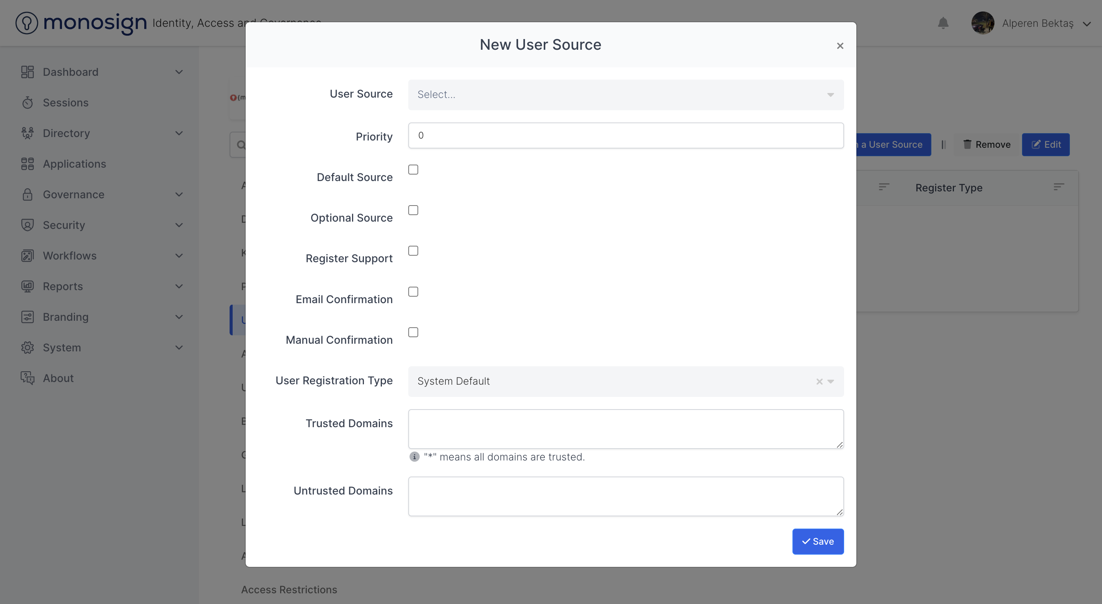Click the Dashboard grid icon in sidebar

(x=28, y=72)
